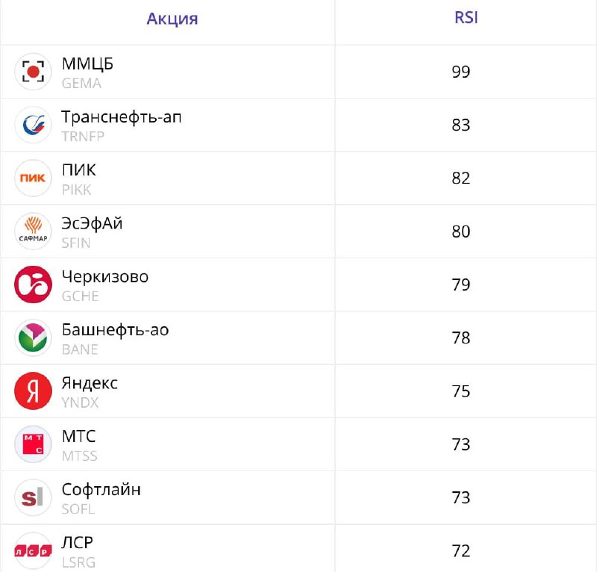Click the Башнефть-ао stock name

(x=116, y=330)
